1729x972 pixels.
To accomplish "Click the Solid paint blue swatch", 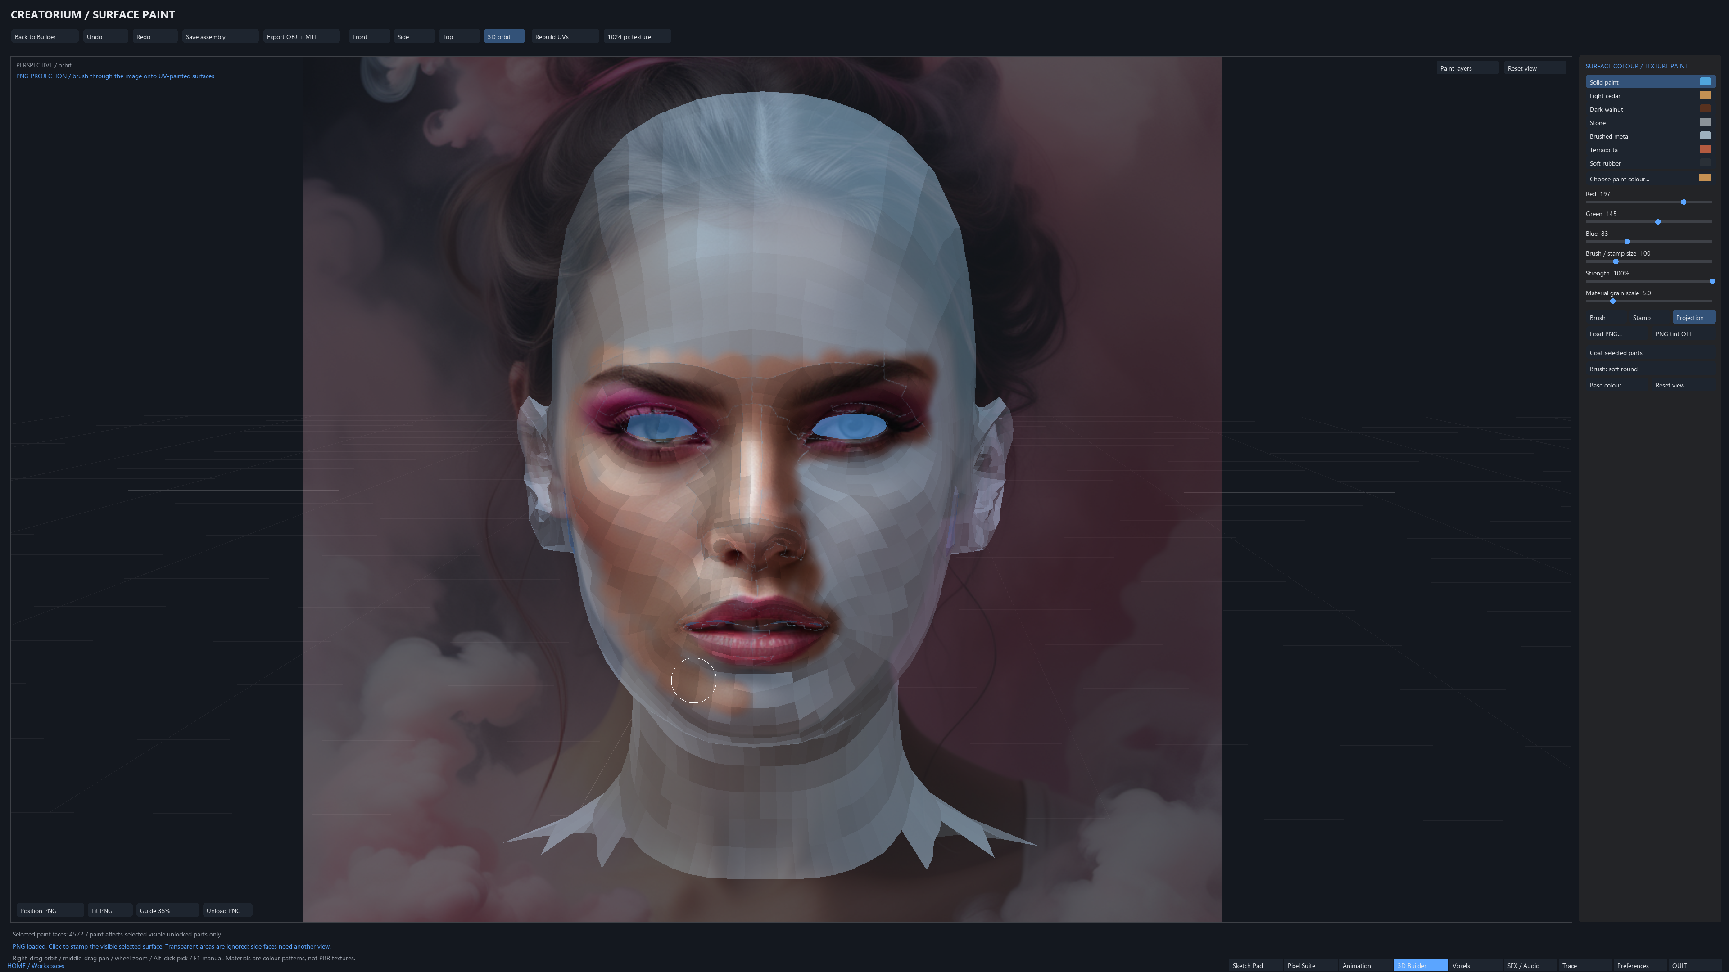I will click(x=1705, y=82).
